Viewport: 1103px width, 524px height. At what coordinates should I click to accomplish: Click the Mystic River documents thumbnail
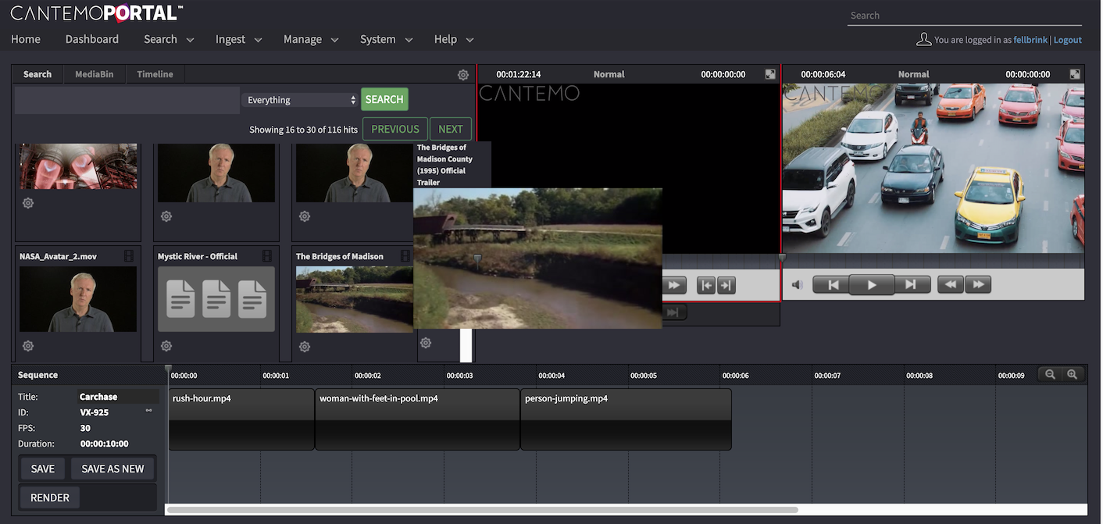(216, 299)
